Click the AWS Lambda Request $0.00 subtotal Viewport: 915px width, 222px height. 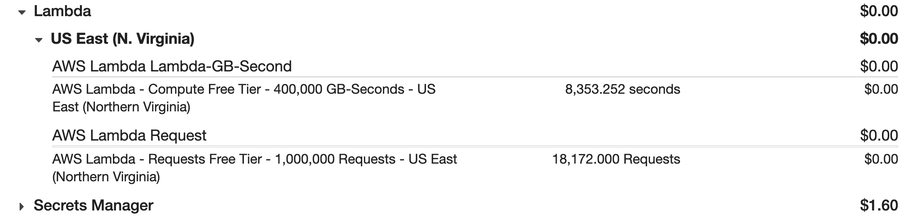[879, 136]
